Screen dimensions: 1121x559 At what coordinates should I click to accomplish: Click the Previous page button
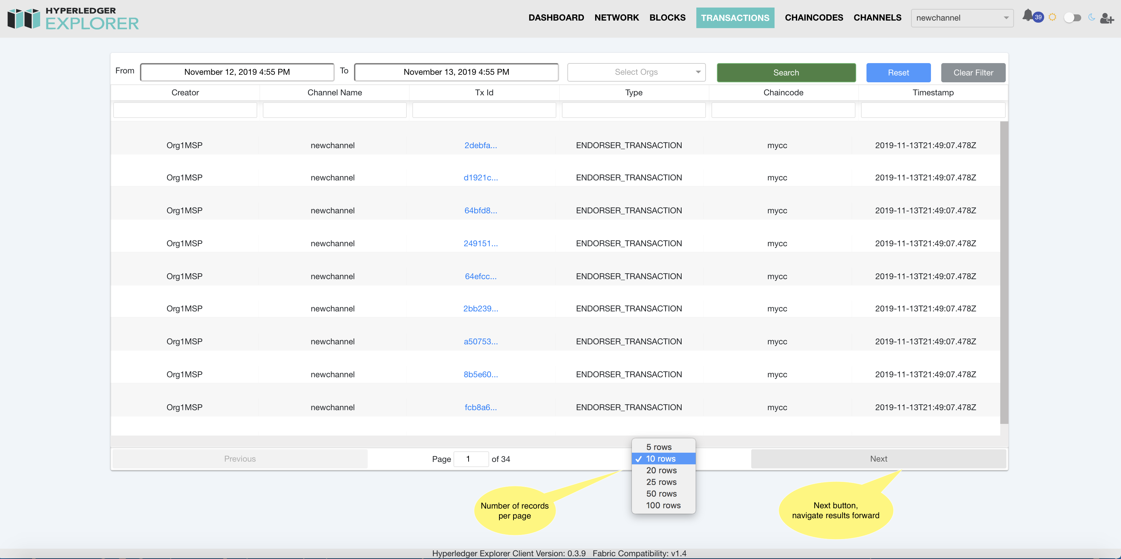click(x=240, y=459)
